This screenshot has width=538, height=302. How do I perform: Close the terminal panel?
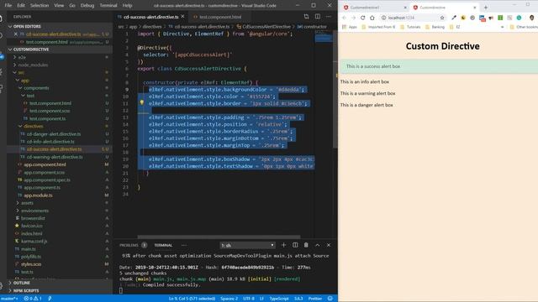tap(329, 245)
